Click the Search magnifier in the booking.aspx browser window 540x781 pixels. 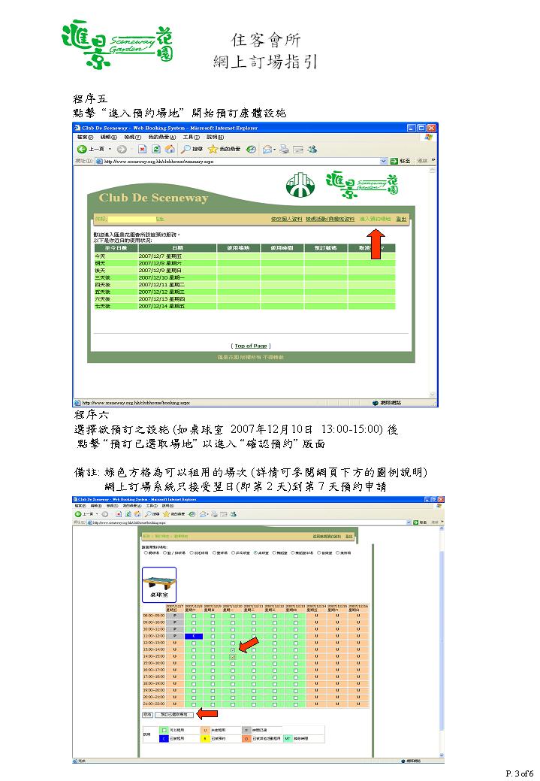click(147, 514)
